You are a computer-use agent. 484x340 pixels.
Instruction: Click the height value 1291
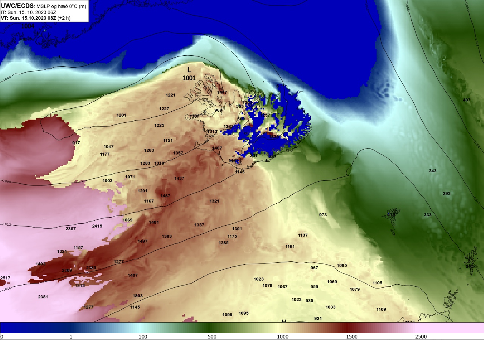point(143,191)
